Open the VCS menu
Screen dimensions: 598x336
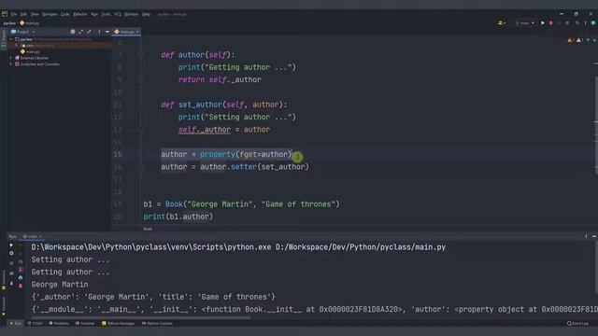[118, 14]
